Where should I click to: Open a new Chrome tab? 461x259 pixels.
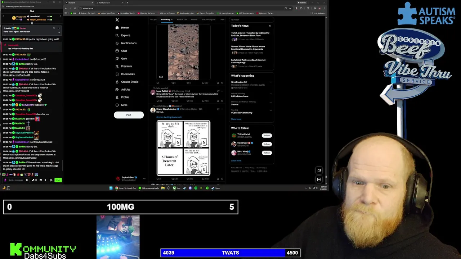(127, 3)
